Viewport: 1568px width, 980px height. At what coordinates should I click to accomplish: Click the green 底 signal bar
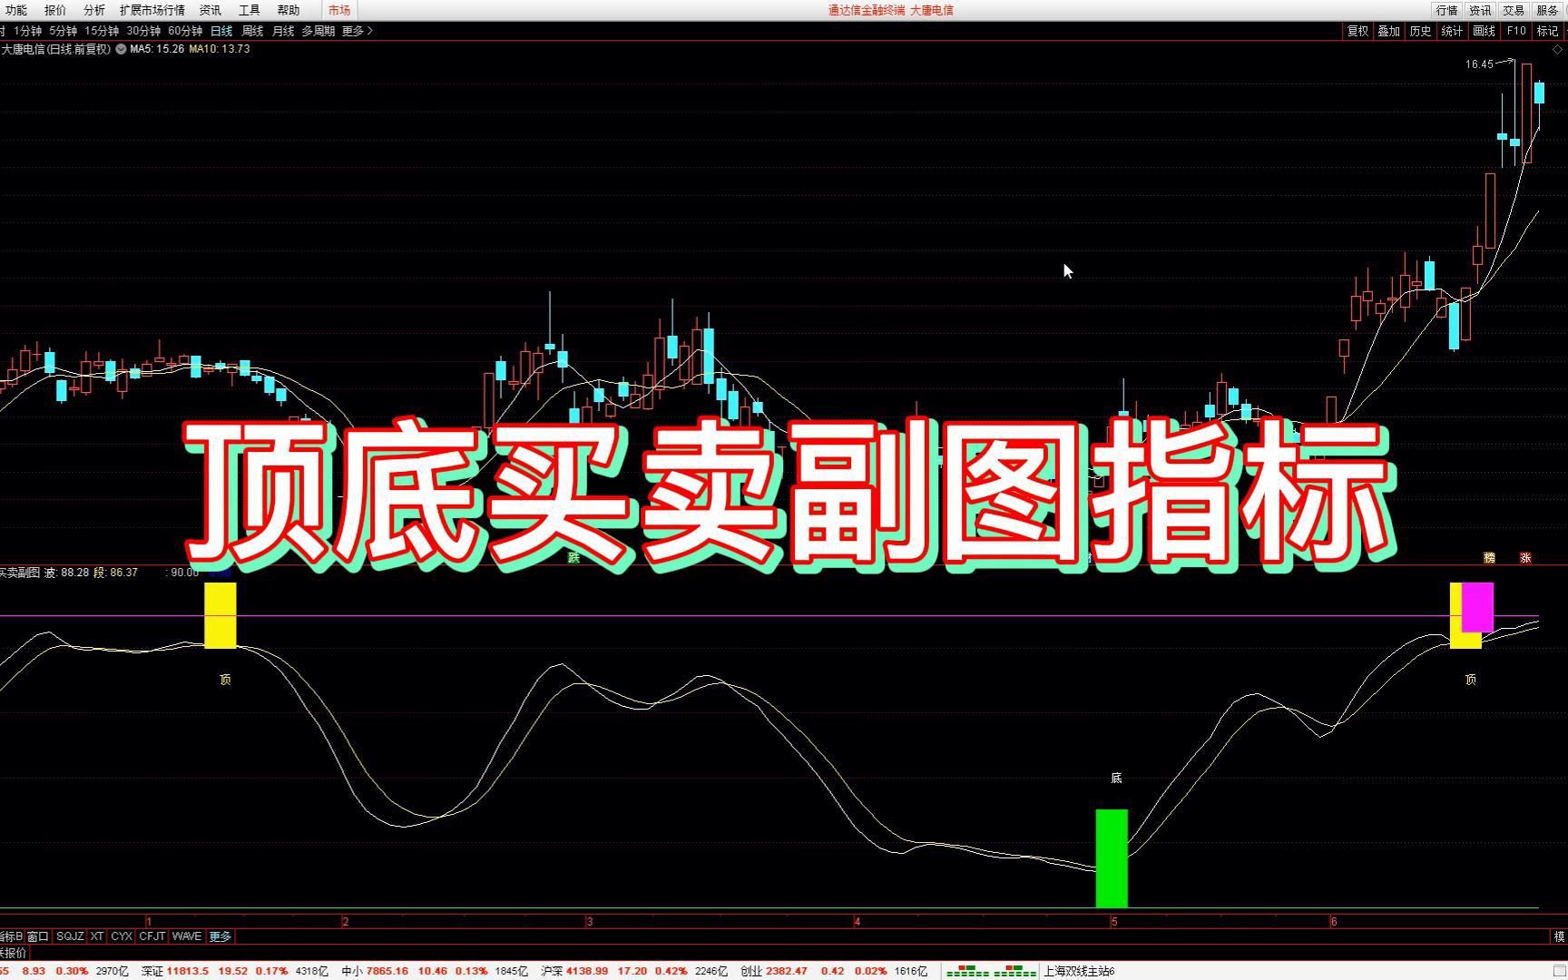pos(1112,858)
